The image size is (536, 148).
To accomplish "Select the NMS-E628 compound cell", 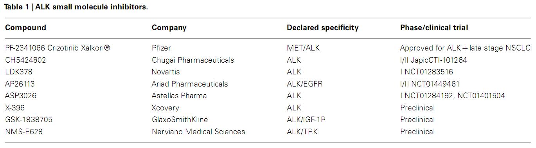I will [x=24, y=132].
